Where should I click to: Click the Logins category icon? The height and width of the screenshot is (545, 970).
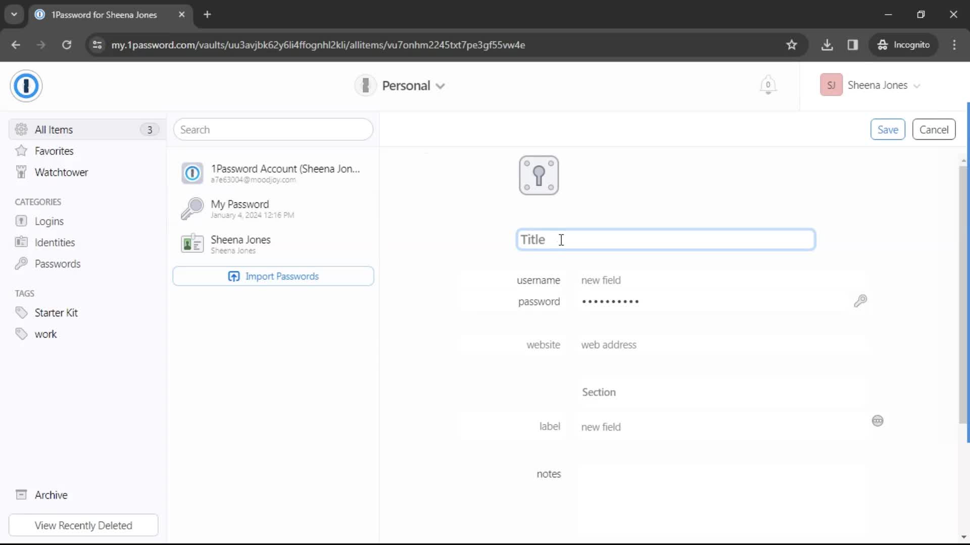pos(21,221)
